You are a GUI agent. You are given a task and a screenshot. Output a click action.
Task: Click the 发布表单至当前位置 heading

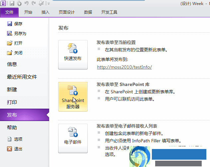point(116,42)
